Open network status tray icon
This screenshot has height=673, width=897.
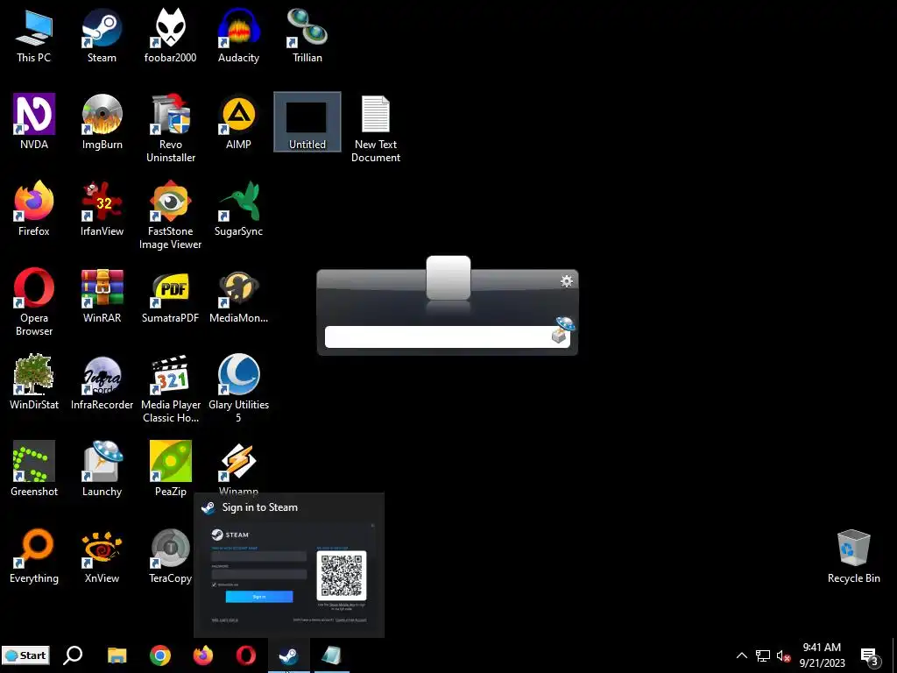[x=763, y=655]
